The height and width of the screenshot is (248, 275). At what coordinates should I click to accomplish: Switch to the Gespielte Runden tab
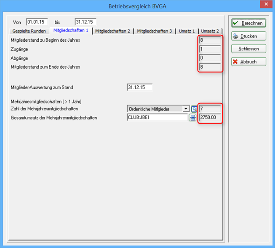coord(29,31)
